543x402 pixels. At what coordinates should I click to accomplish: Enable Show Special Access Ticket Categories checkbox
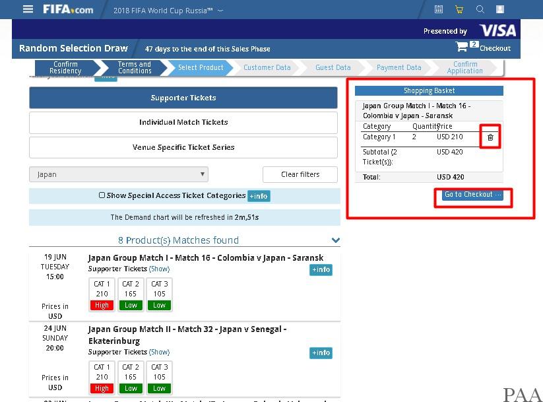(x=102, y=195)
